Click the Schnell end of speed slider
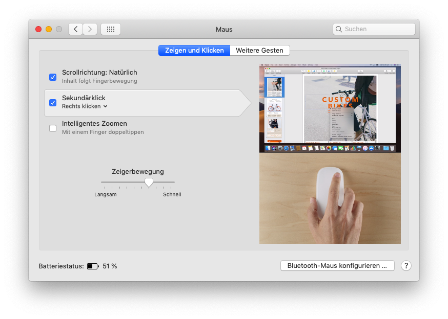The image size is (448, 319). click(x=174, y=183)
